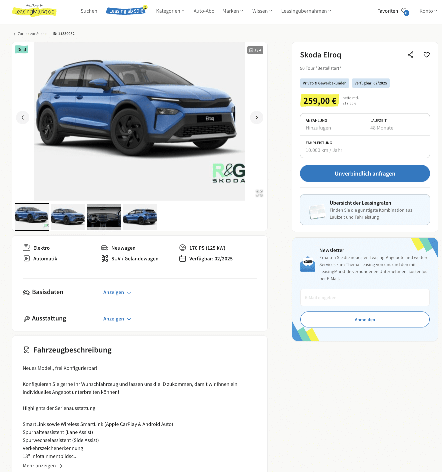This screenshot has height=472, width=442.
Task: Open the Laufzeit 48 Monate selector
Action: pyautogui.click(x=397, y=125)
